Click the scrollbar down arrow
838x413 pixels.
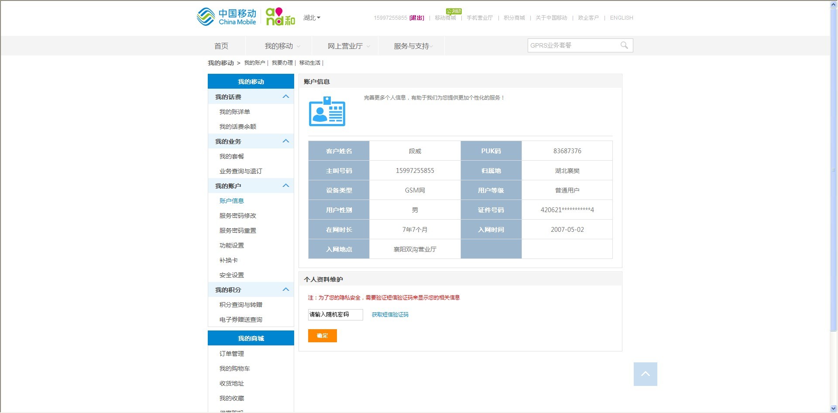click(834, 409)
